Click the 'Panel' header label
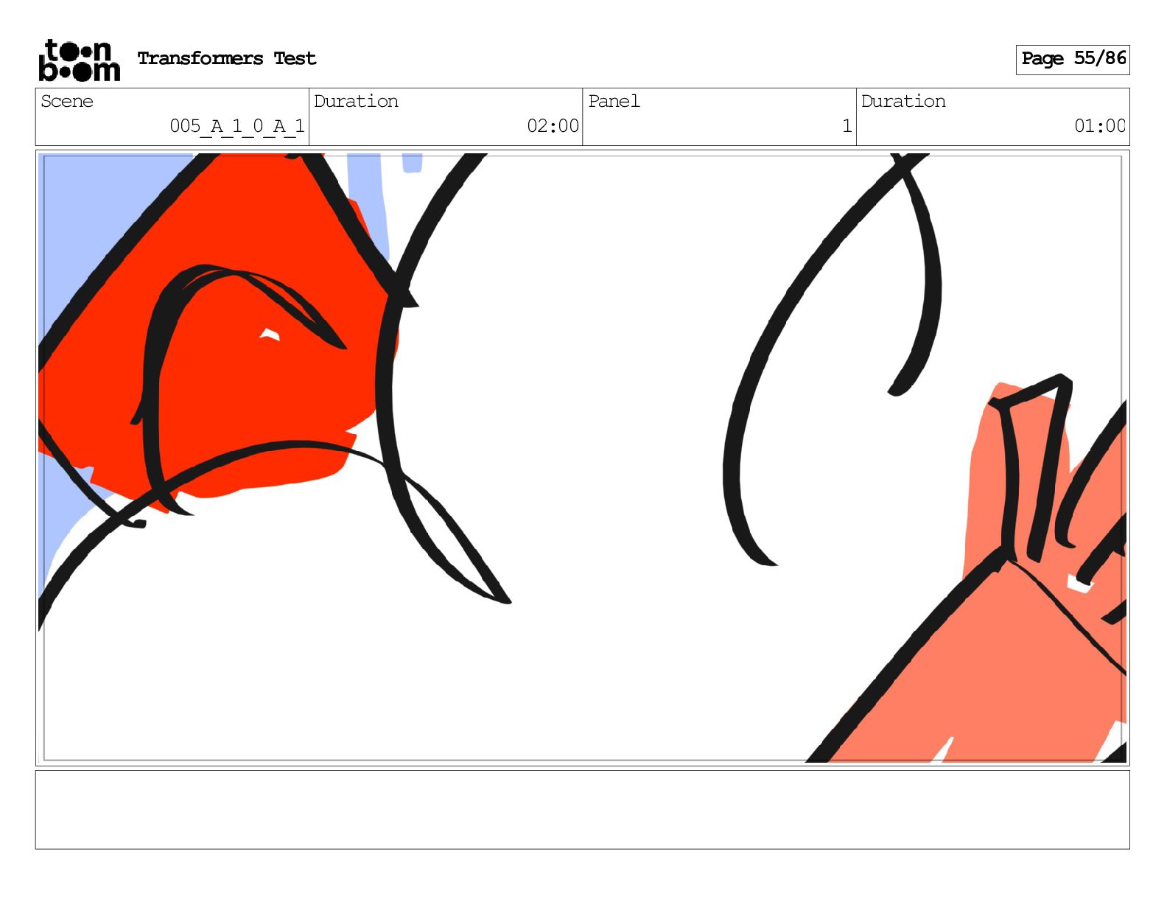Viewport: 1167px width, 902px height. pos(614,101)
